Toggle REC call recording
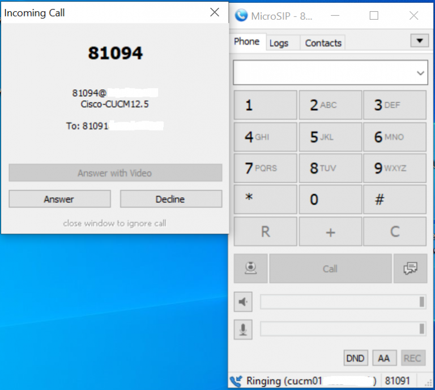Screen dimensions: 435x390 click(412, 358)
